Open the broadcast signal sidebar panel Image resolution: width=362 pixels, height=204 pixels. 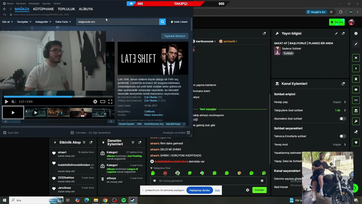tap(356, 100)
